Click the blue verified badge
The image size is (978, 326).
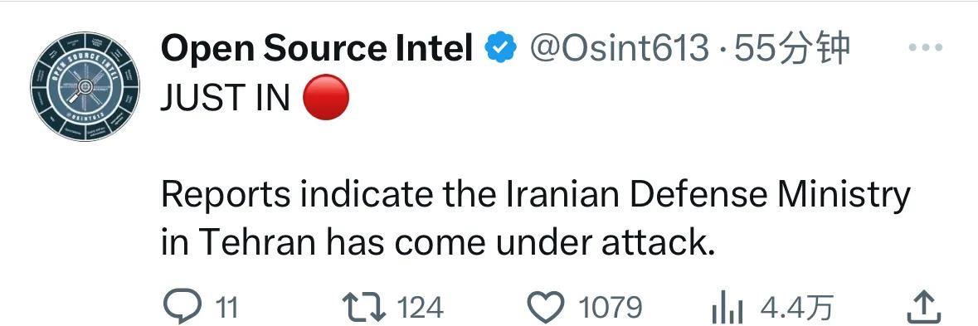point(501,49)
